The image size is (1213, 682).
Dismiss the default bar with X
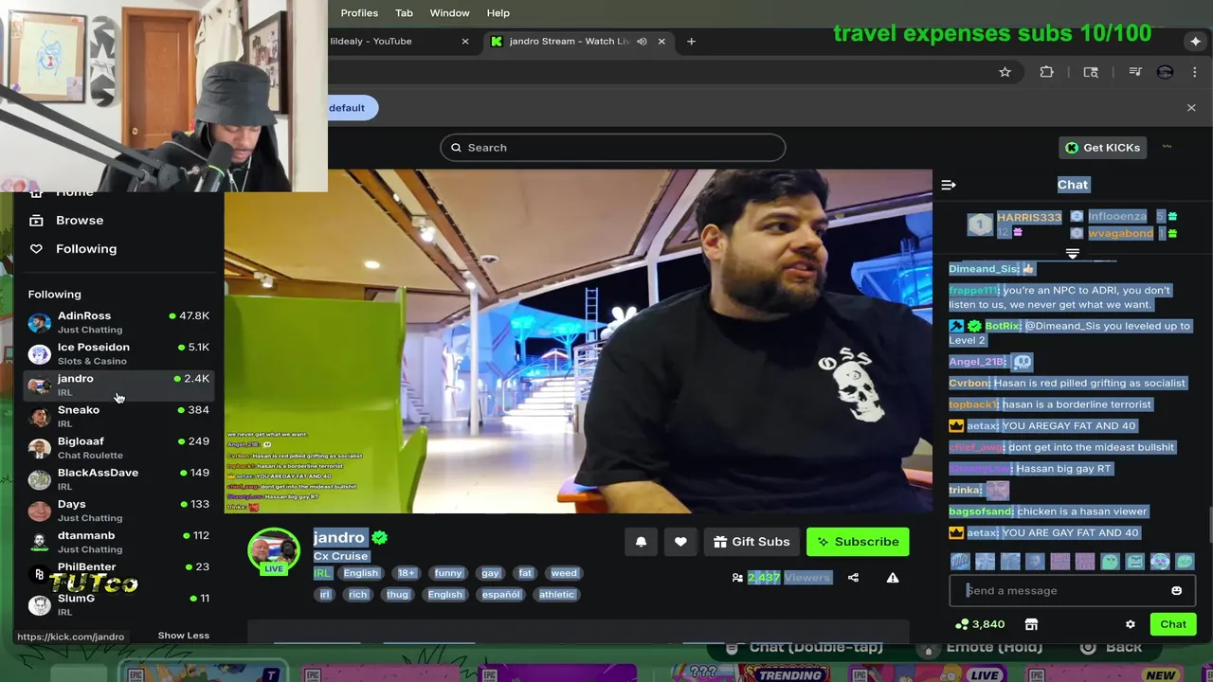coord(1191,108)
